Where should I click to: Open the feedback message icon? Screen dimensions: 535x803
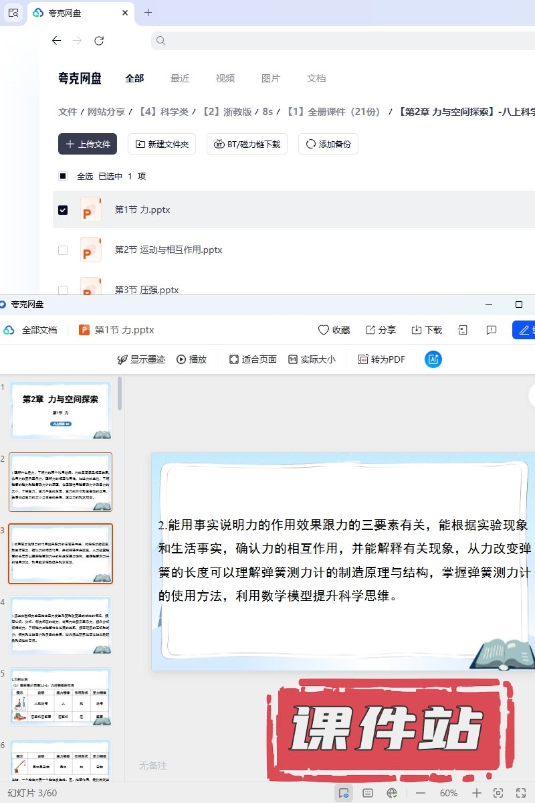pos(492,330)
